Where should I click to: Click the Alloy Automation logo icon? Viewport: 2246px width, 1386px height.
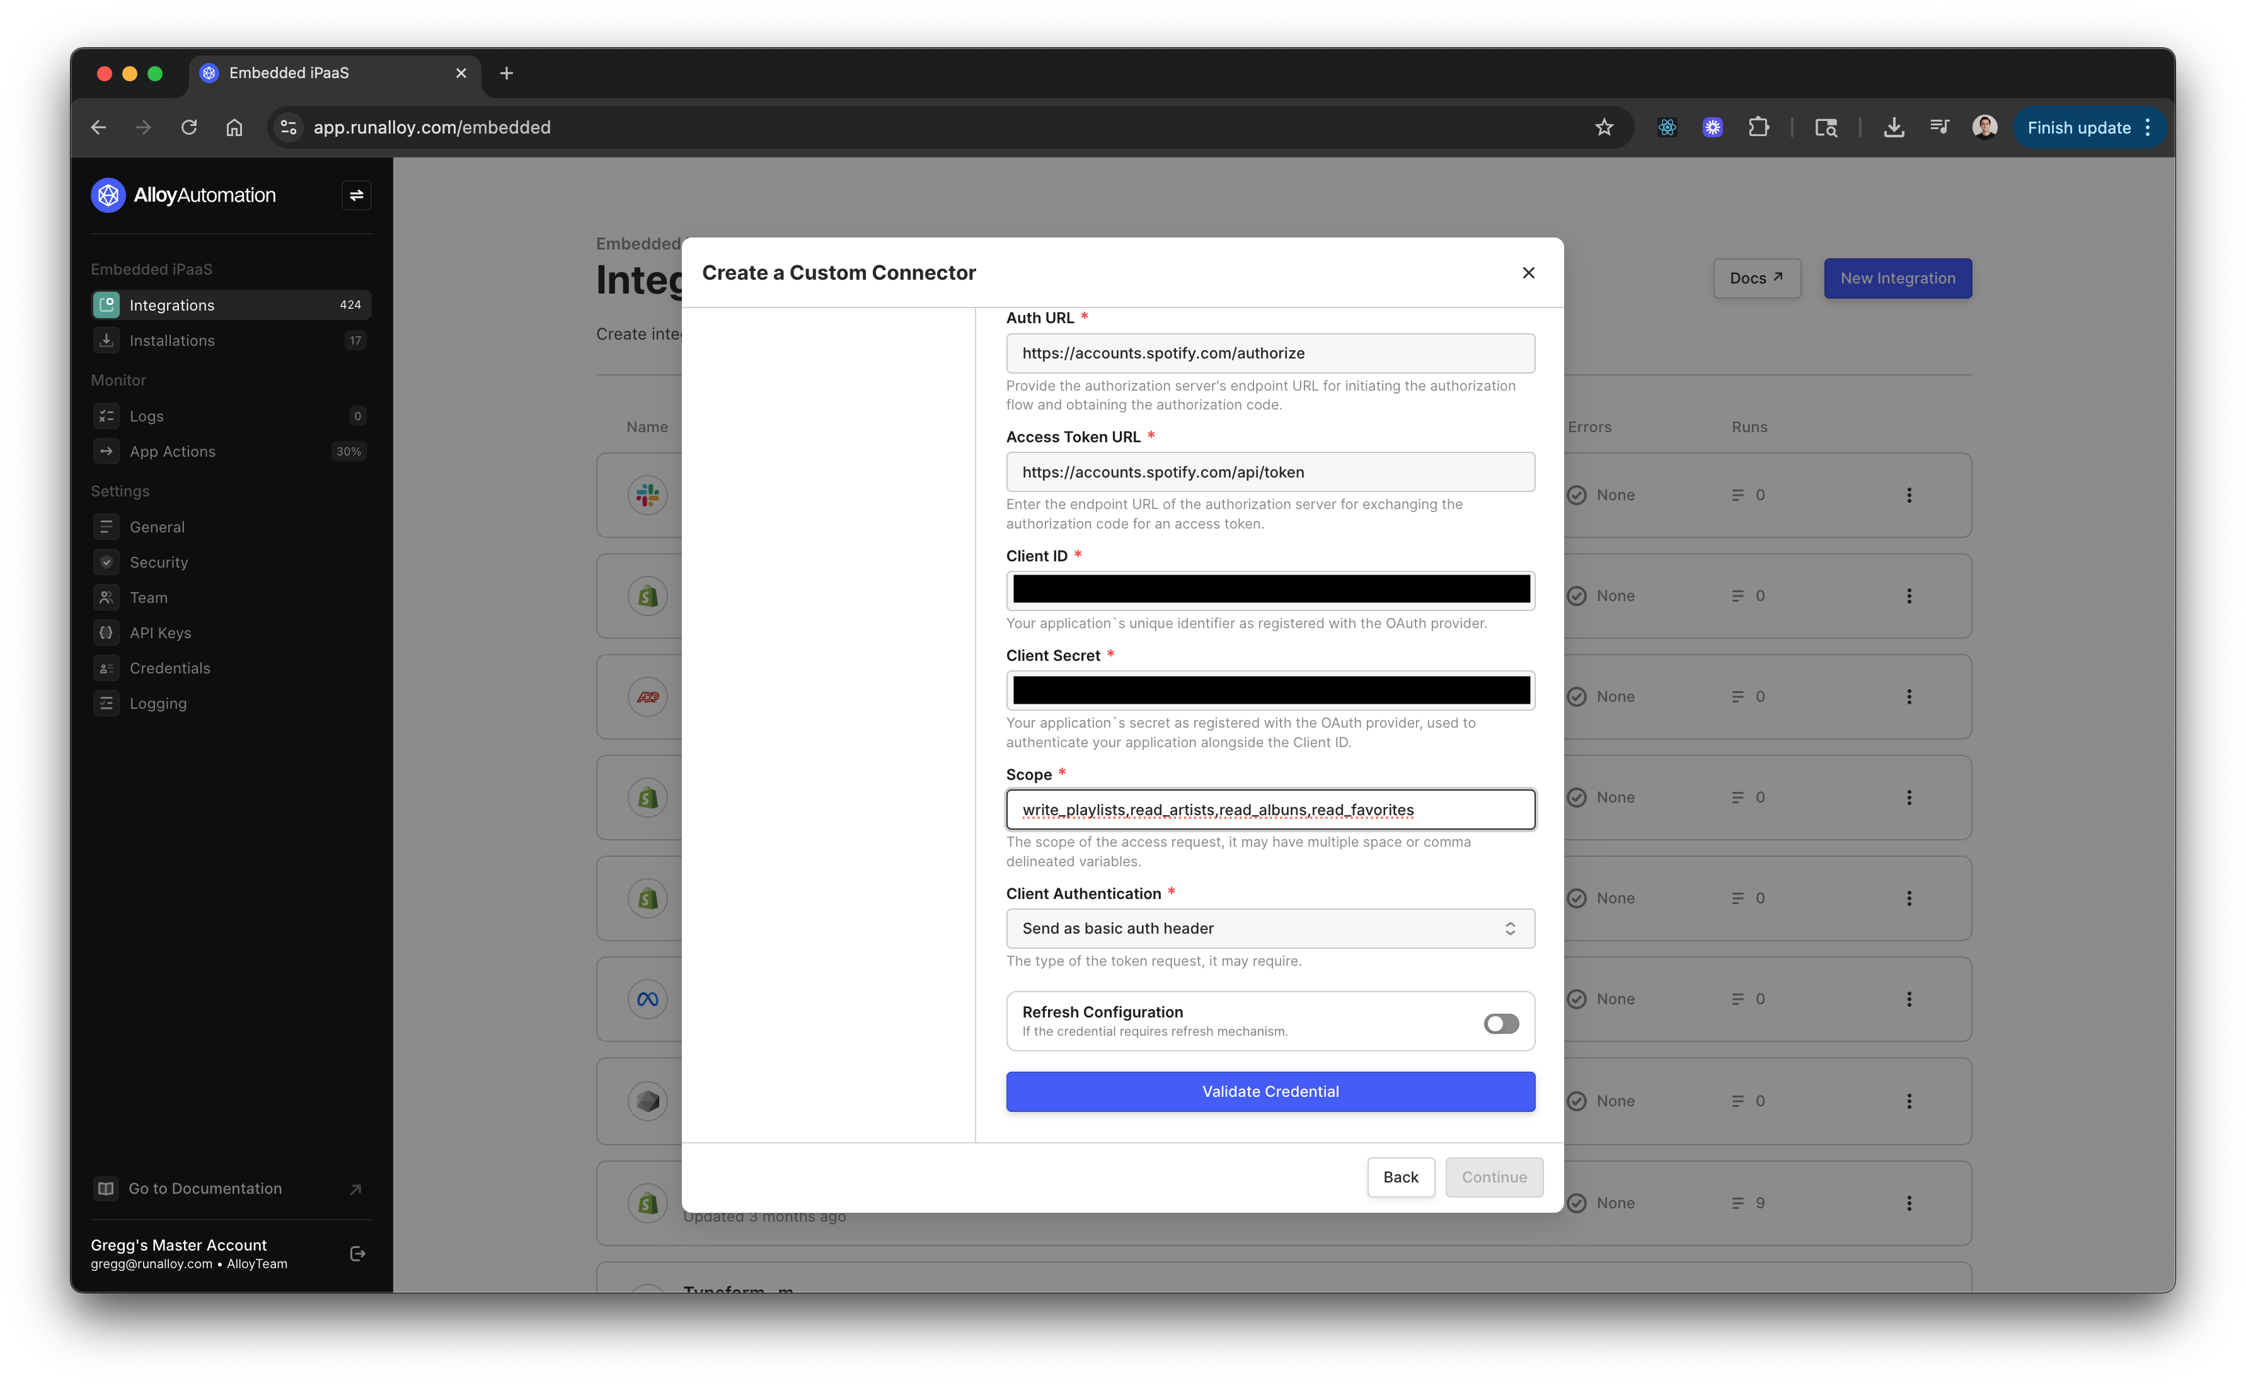[108, 195]
